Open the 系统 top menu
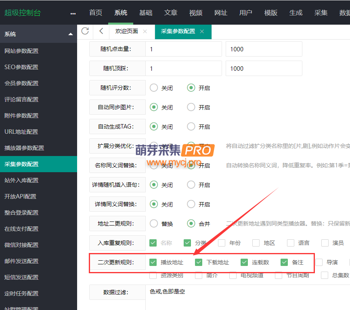This screenshot has width=350, height=310. click(x=121, y=13)
